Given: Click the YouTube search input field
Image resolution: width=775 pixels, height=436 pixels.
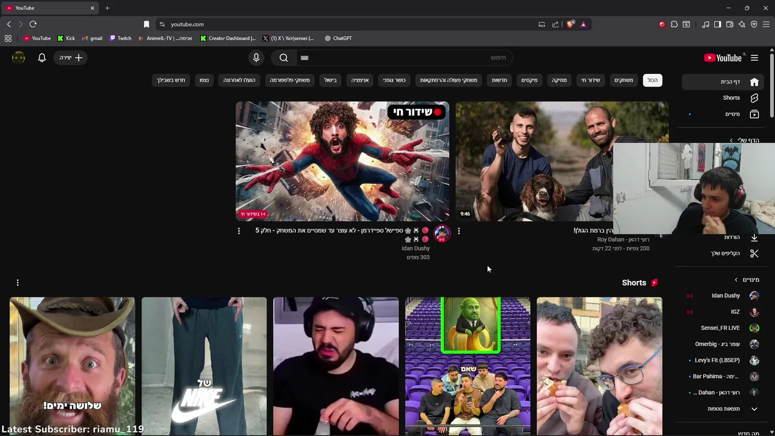Looking at the screenshot, I should click(x=406, y=58).
